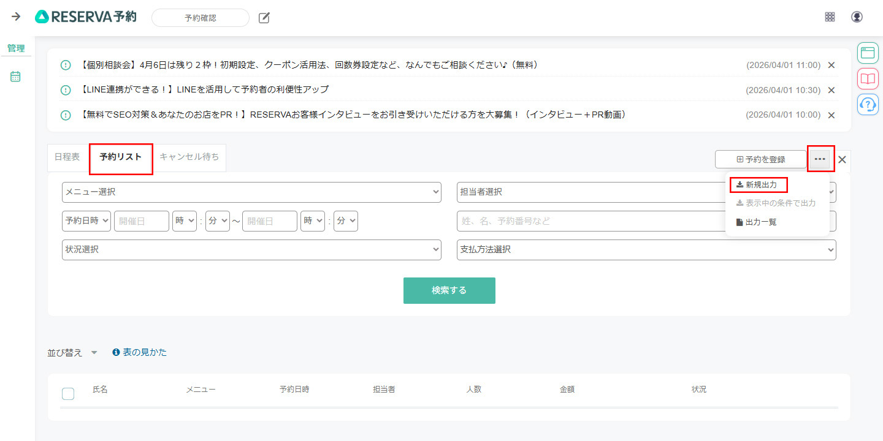Click the 検索する button
This screenshot has width=883, height=441.
tap(449, 290)
